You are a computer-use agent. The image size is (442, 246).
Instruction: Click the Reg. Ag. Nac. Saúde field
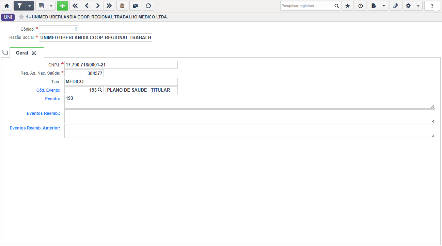click(x=84, y=73)
